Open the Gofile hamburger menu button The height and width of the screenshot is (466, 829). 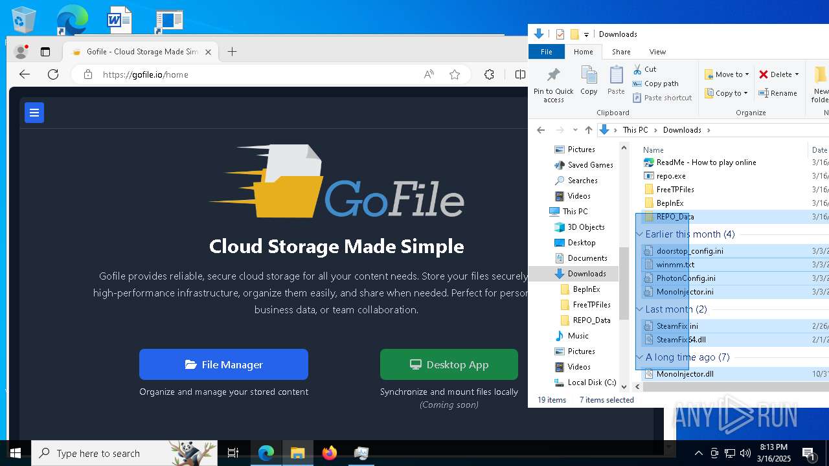pyautogui.click(x=34, y=113)
